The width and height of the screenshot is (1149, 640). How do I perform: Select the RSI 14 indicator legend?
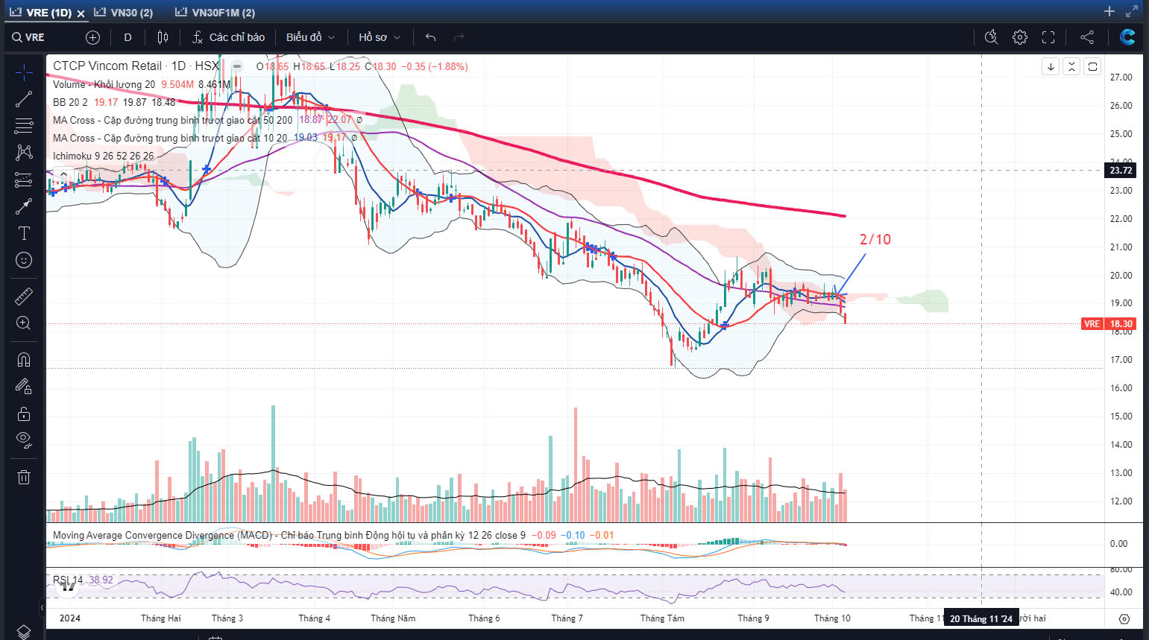(x=68, y=580)
